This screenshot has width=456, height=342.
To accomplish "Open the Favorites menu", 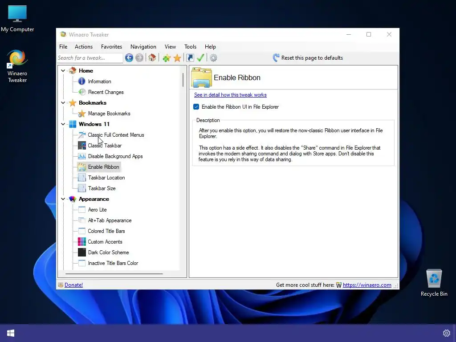I will pyautogui.click(x=111, y=47).
